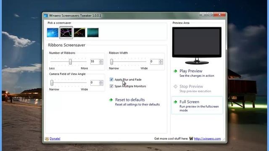Click the green arrow beside Reset to defaults
The width and height of the screenshot is (269, 151).
[x=111, y=100]
